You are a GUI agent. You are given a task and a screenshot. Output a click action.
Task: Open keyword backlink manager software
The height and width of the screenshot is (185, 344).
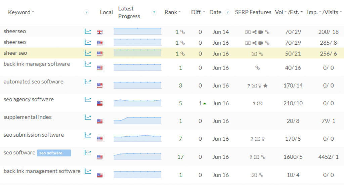pos(37,64)
